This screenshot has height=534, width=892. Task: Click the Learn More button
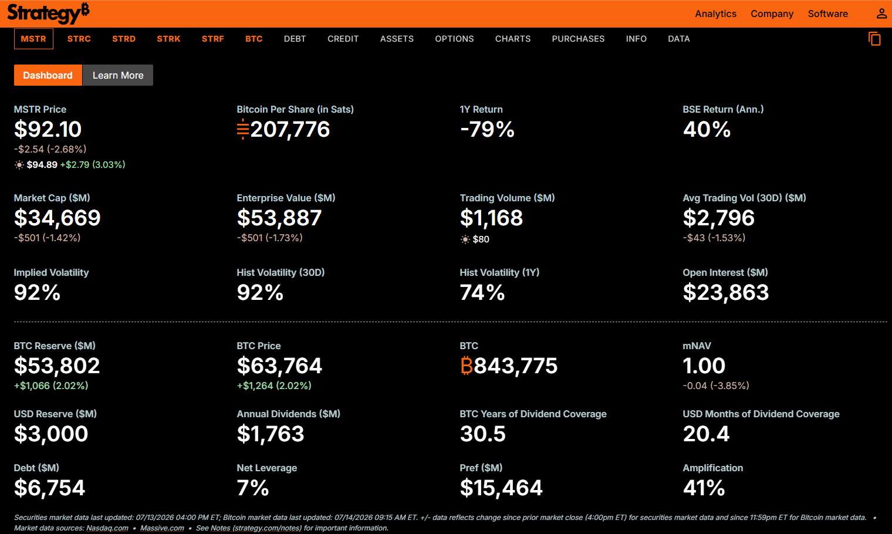(x=118, y=75)
